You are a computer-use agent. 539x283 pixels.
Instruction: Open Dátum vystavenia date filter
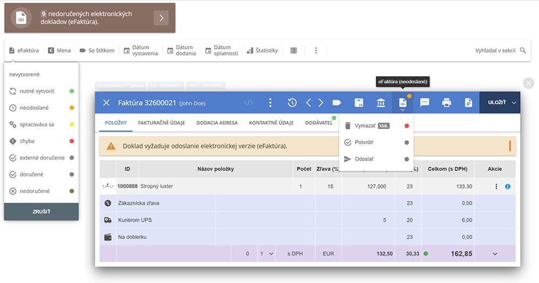pos(141,51)
